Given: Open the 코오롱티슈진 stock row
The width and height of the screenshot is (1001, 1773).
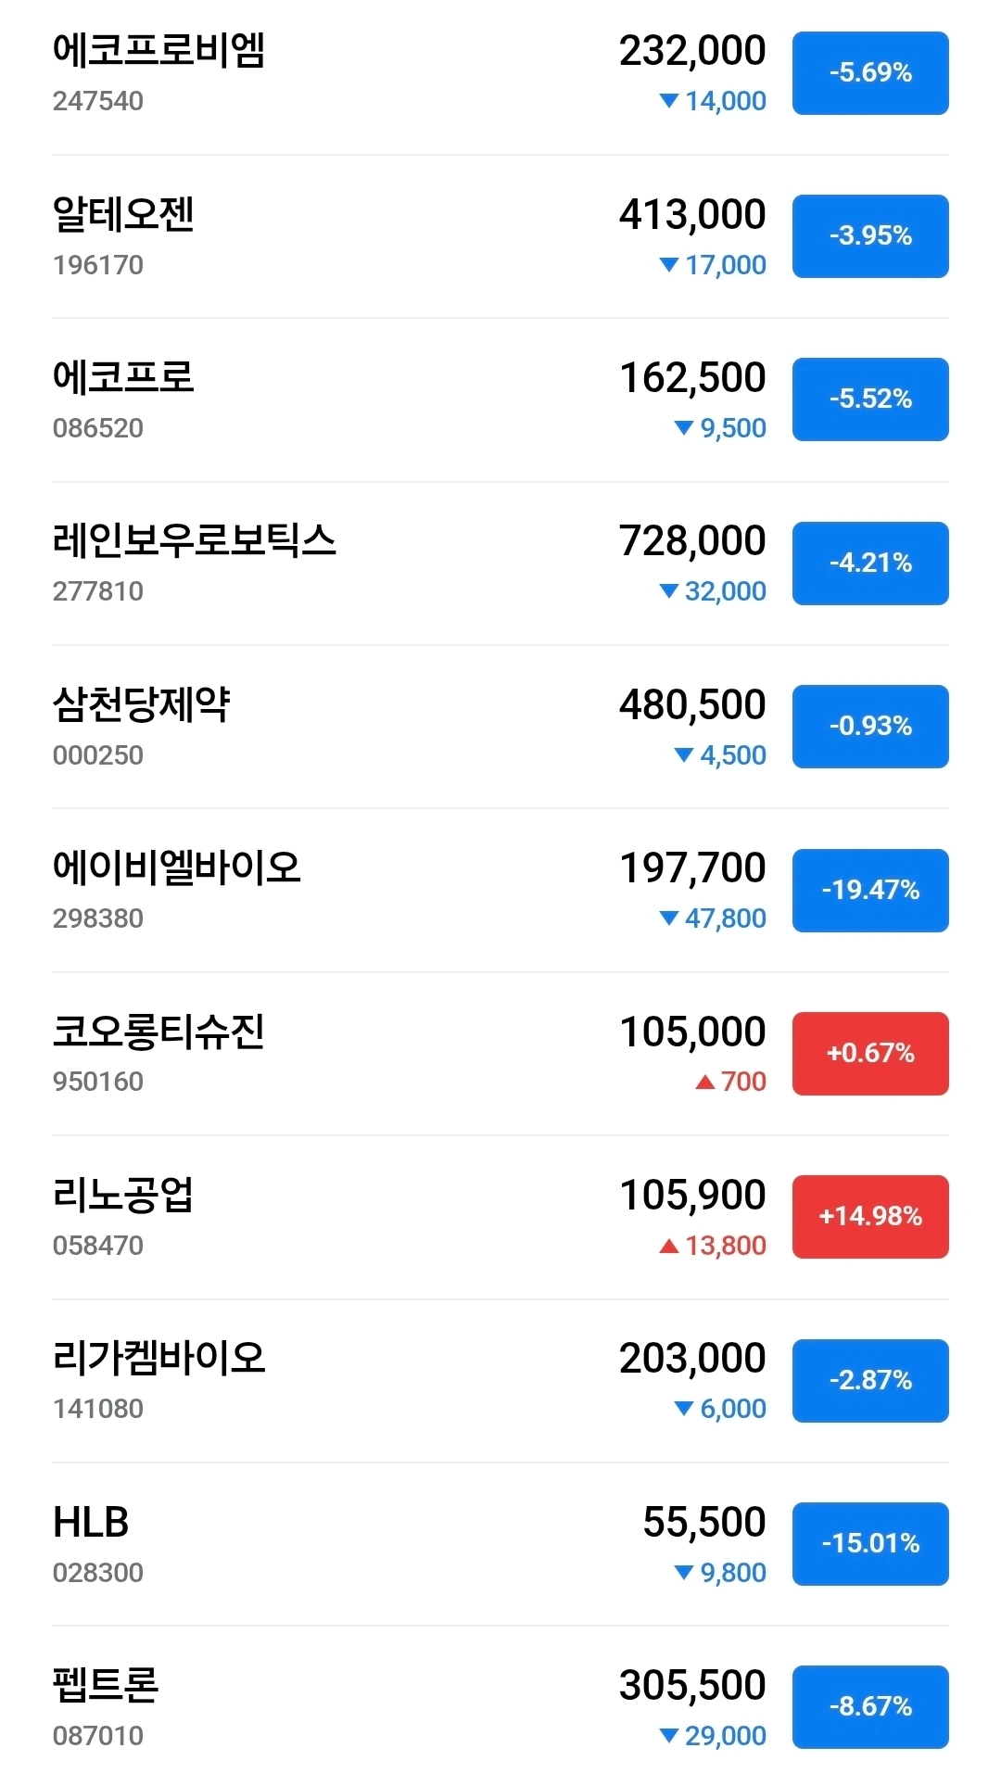Looking at the screenshot, I should pyautogui.click(x=500, y=1054).
